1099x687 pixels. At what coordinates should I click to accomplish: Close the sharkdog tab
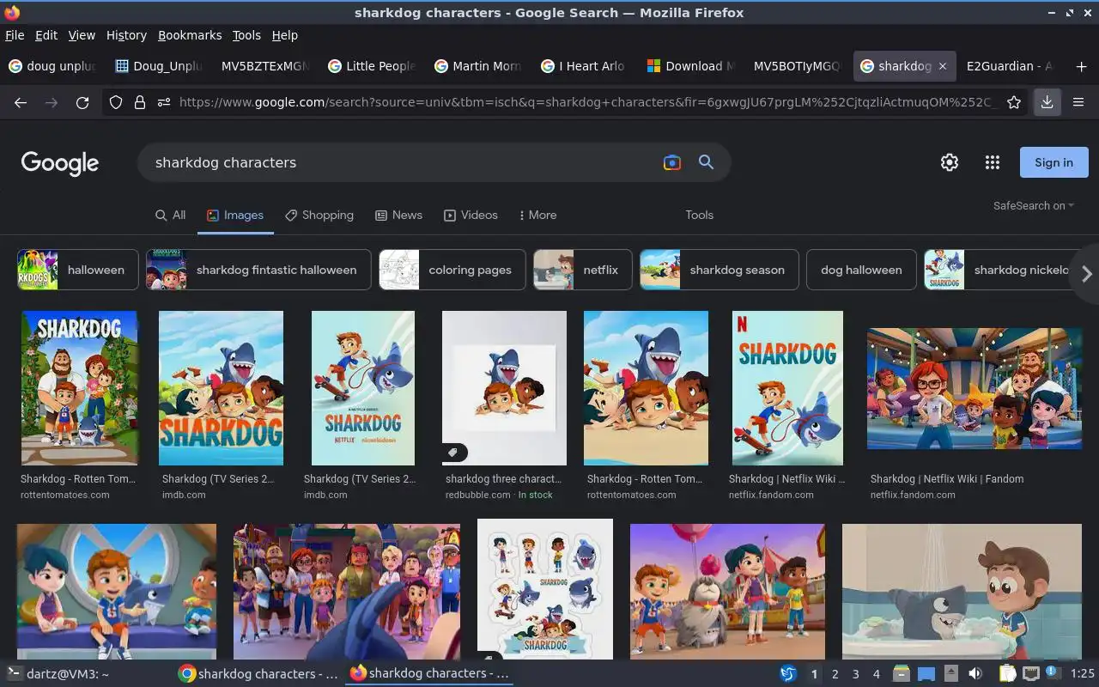pyautogui.click(x=943, y=66)
